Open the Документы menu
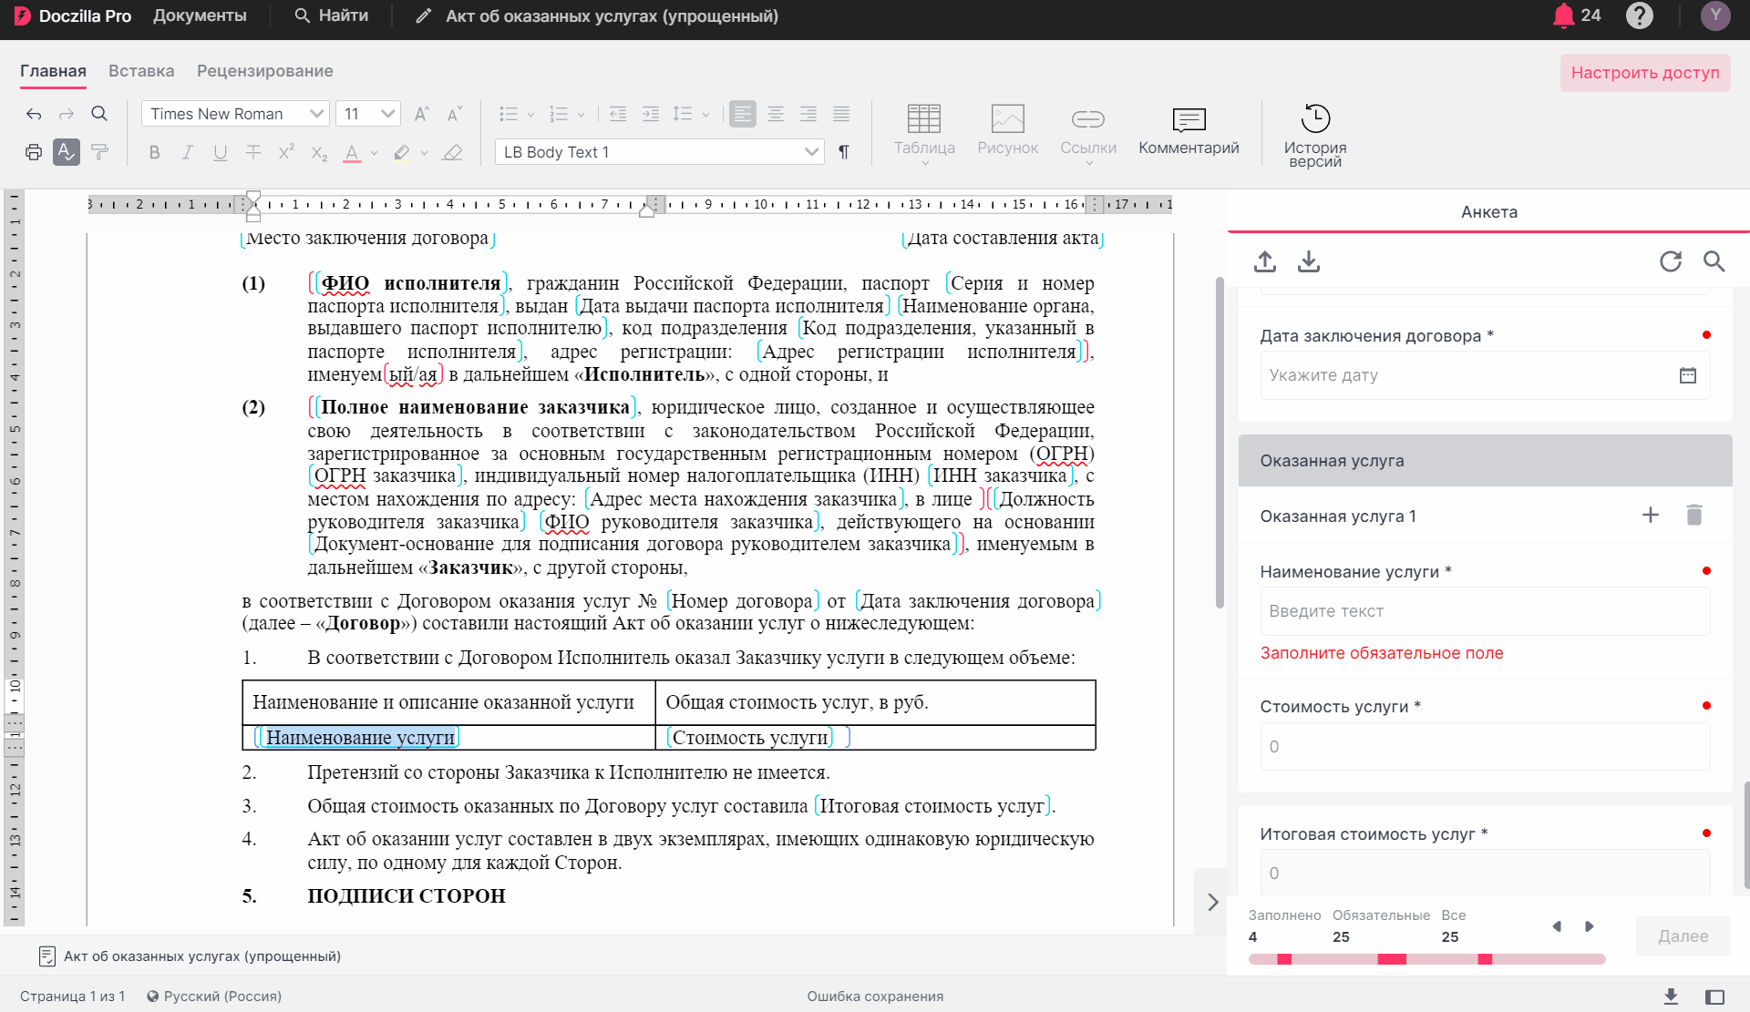Viewport: 1750px width, 1012px height. (200, 16)
